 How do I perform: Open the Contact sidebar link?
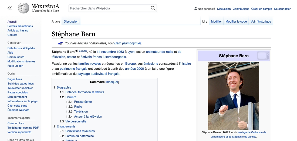(x=12, y=35)
